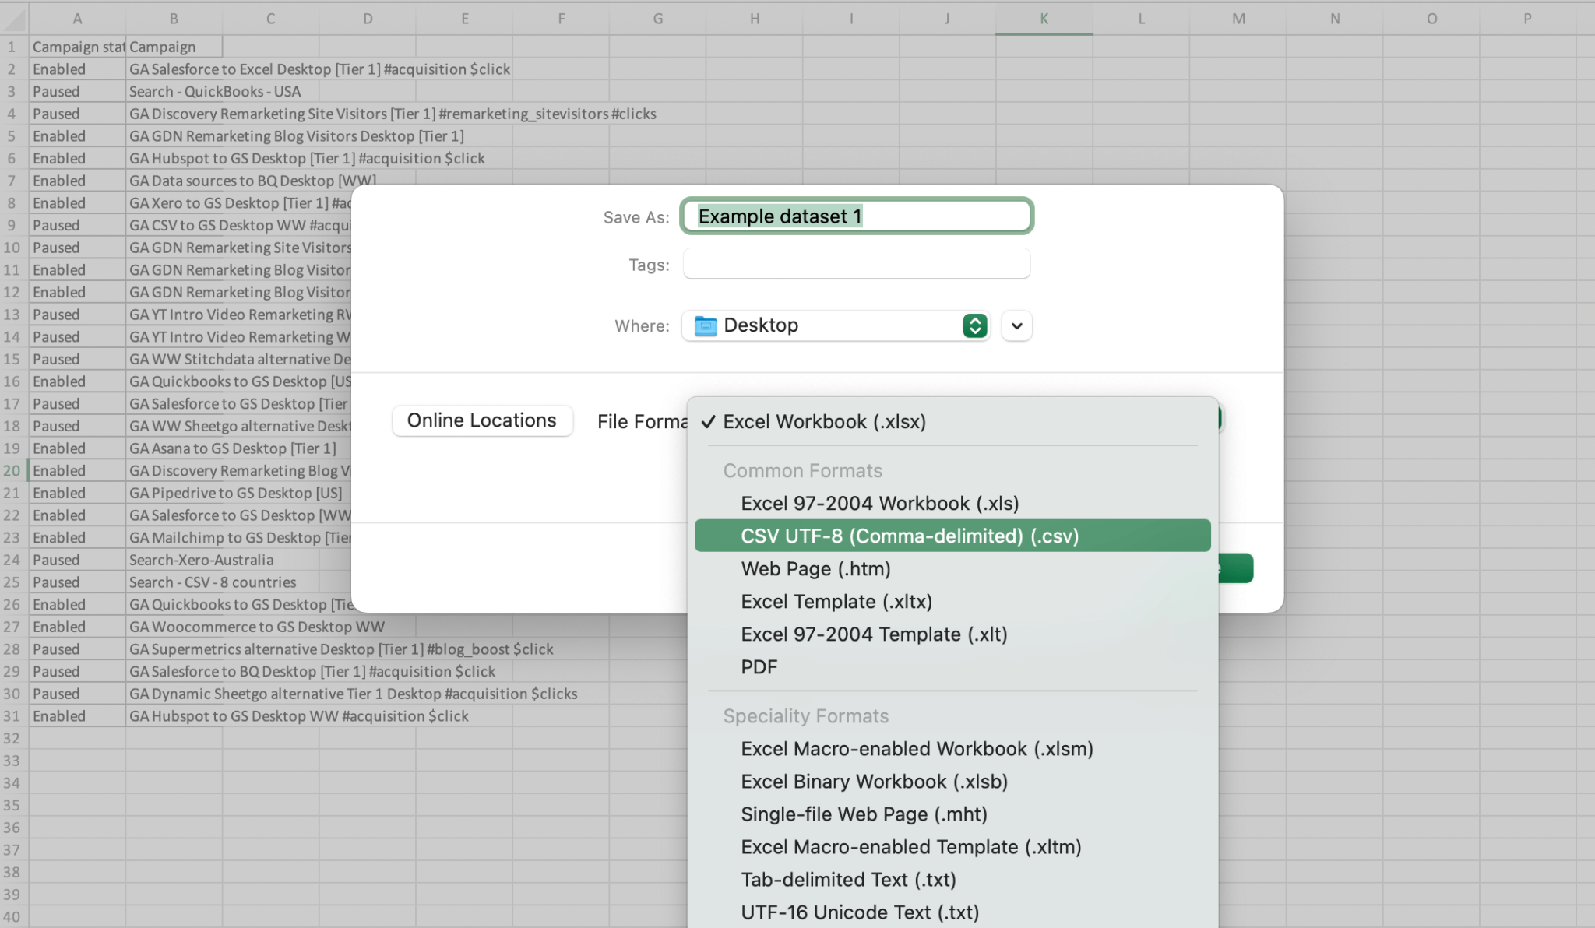Select column A header
This screenshot has height=928, width=1595.
(77, 19)
